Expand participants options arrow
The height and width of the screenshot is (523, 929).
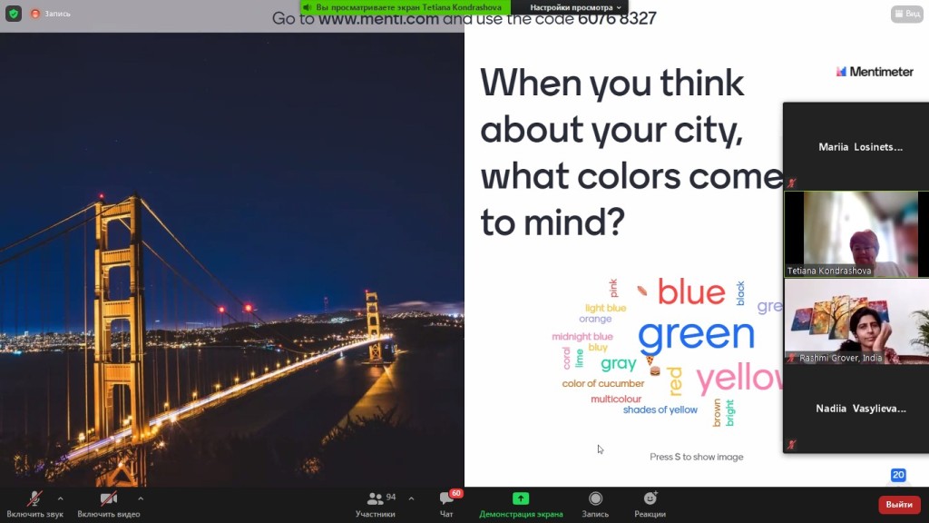(x=411, y=498)
